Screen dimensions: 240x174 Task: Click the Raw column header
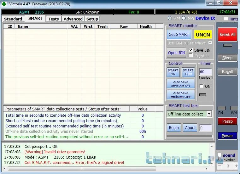tap(124, 26)
